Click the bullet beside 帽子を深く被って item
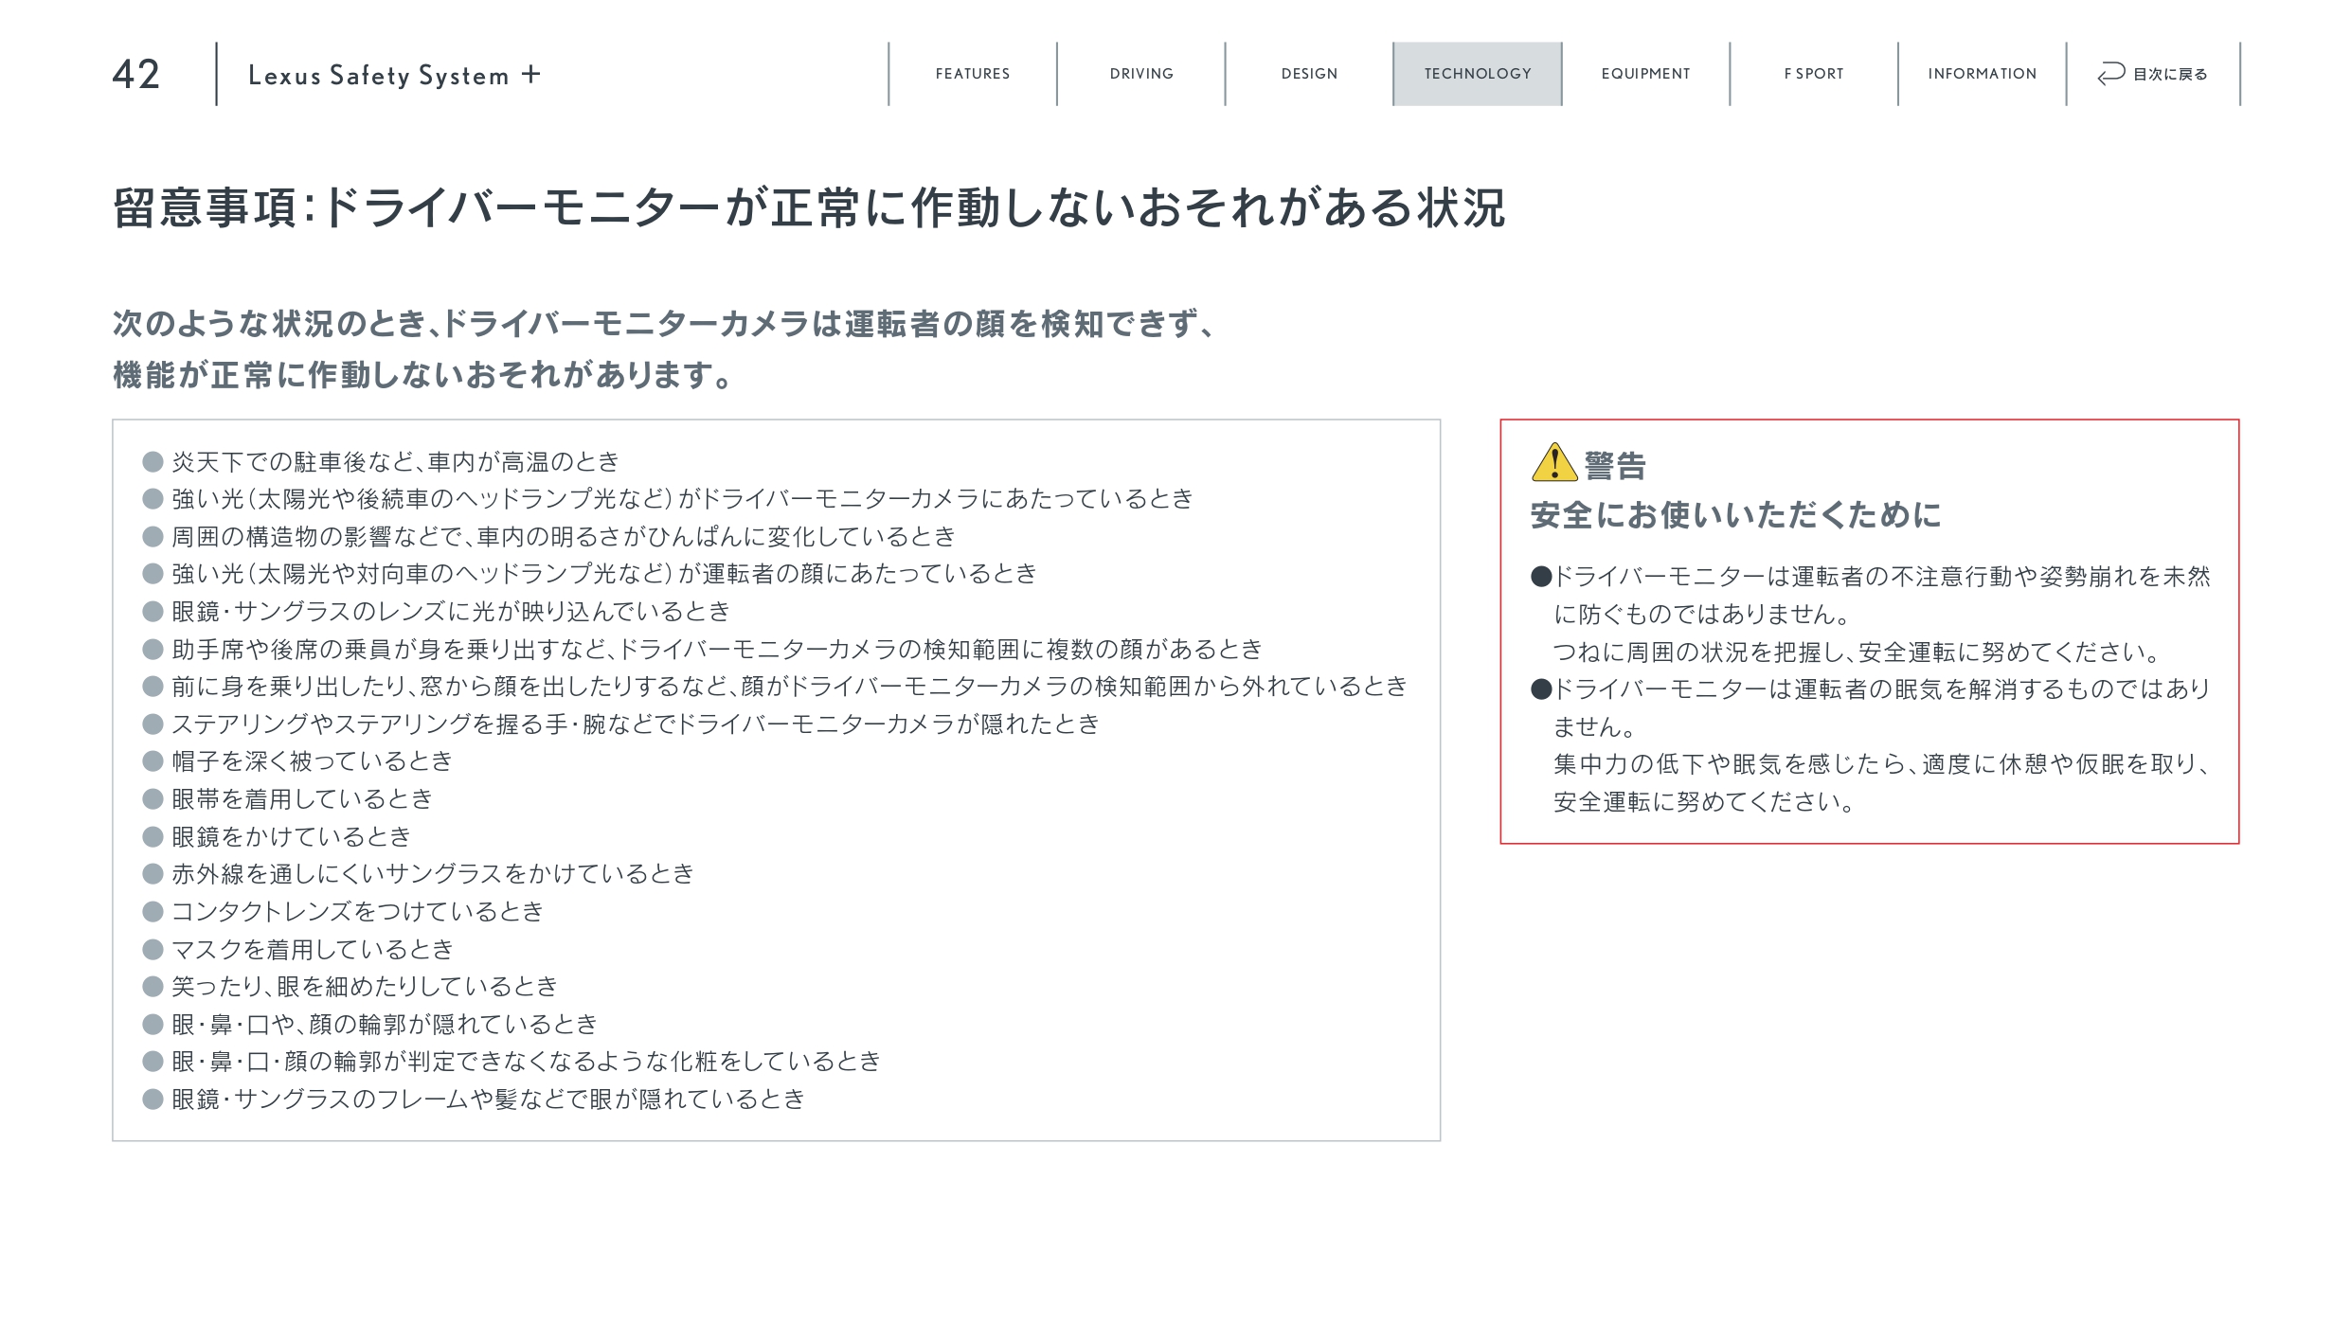Screen dimensions: 2351x1323 pyautogui.click(x=153, y=761)
